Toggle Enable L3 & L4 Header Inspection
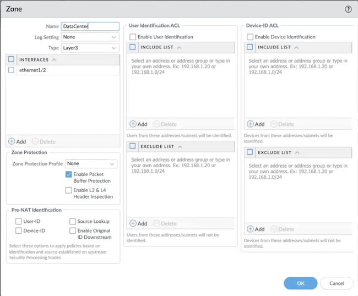Screen dimensions: 358x296 tap(69, 190)
